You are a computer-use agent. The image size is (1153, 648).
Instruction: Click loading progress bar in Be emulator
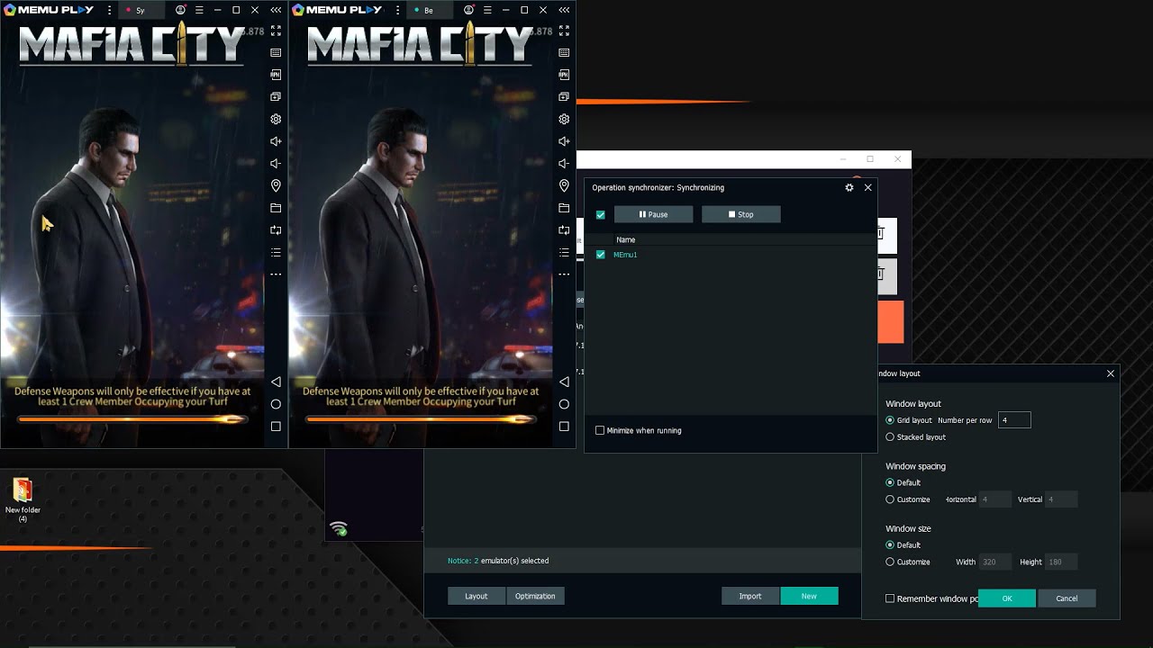[x=421, y=419]
